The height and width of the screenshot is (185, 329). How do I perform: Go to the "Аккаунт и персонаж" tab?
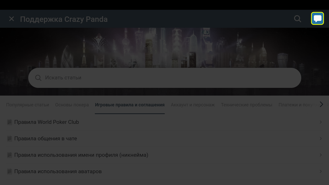click(193, 105)
